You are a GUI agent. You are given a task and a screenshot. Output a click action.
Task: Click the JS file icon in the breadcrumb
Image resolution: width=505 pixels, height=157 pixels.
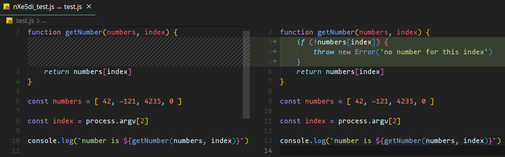[x=9, y=21]
